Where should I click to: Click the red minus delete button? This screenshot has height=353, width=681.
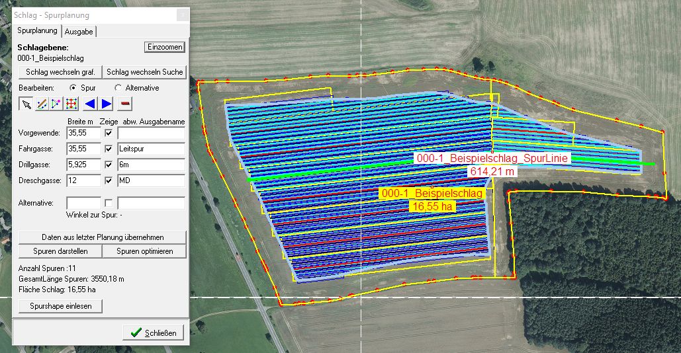pos(125,104)
